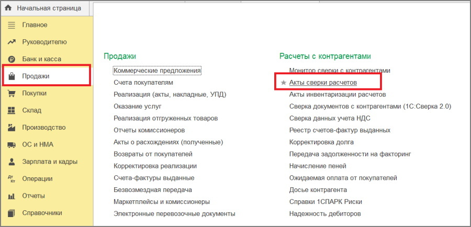The height and width of the screenshot is (227, 471).
Task: Click the ОС и НМА truck icon
Action: [12, 145]
